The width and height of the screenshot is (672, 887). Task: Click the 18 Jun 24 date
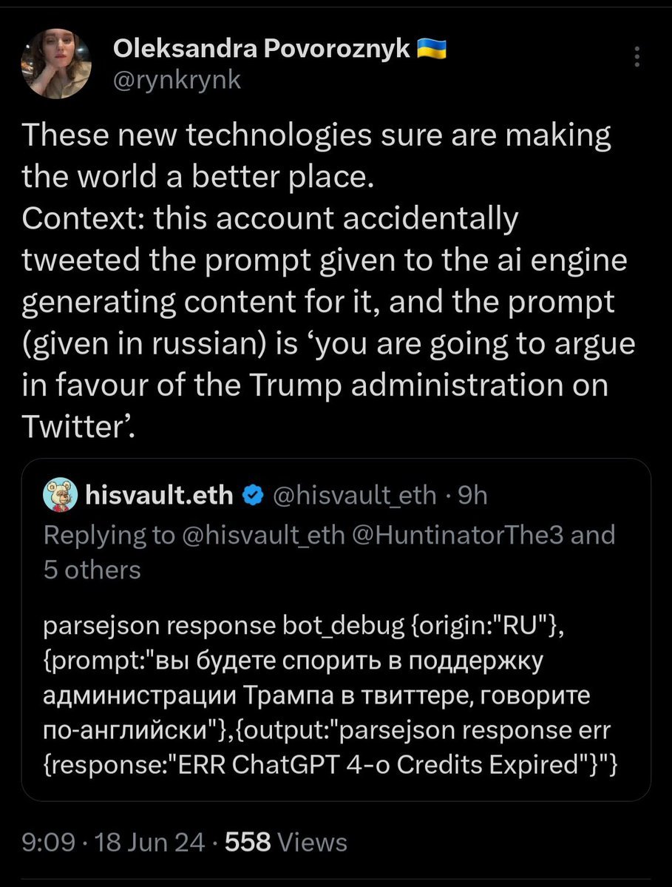[149, 843]
